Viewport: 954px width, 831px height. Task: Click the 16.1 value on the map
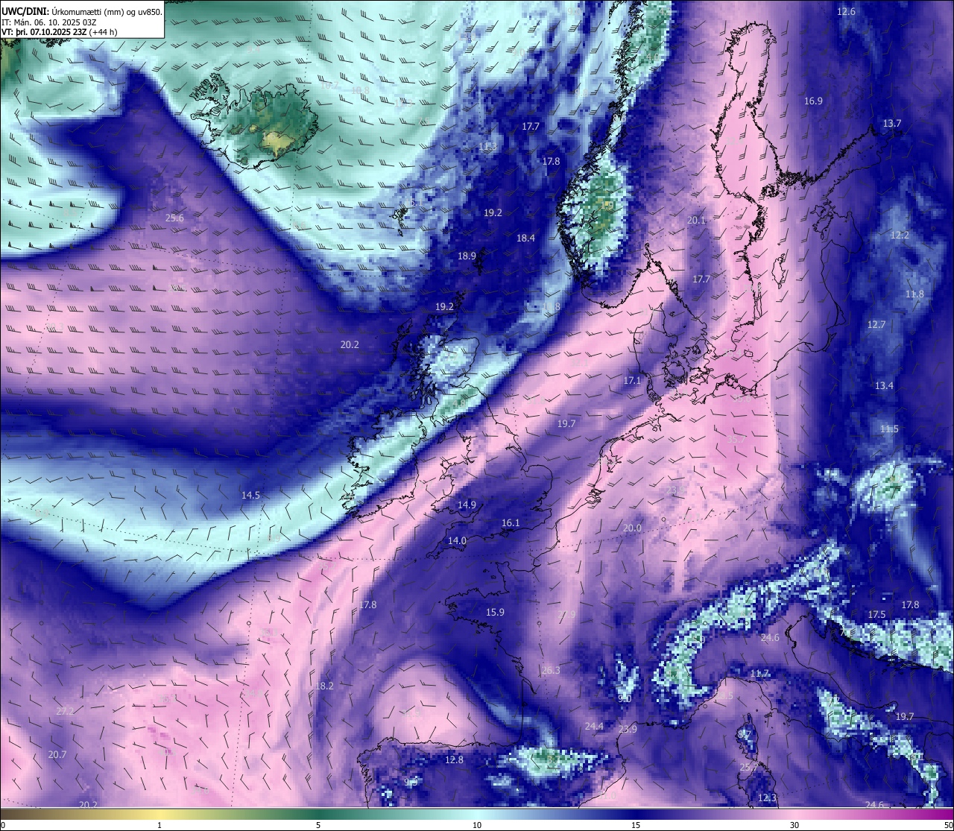coord(511,523)
